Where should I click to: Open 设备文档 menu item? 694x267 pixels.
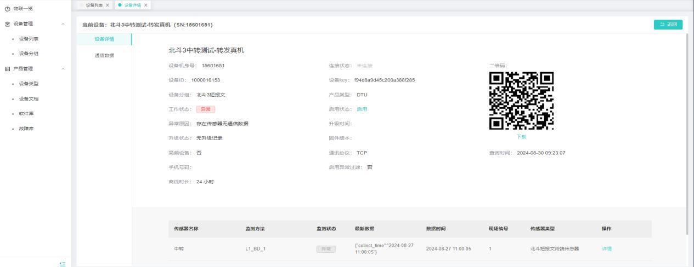[x=29, y=98]
